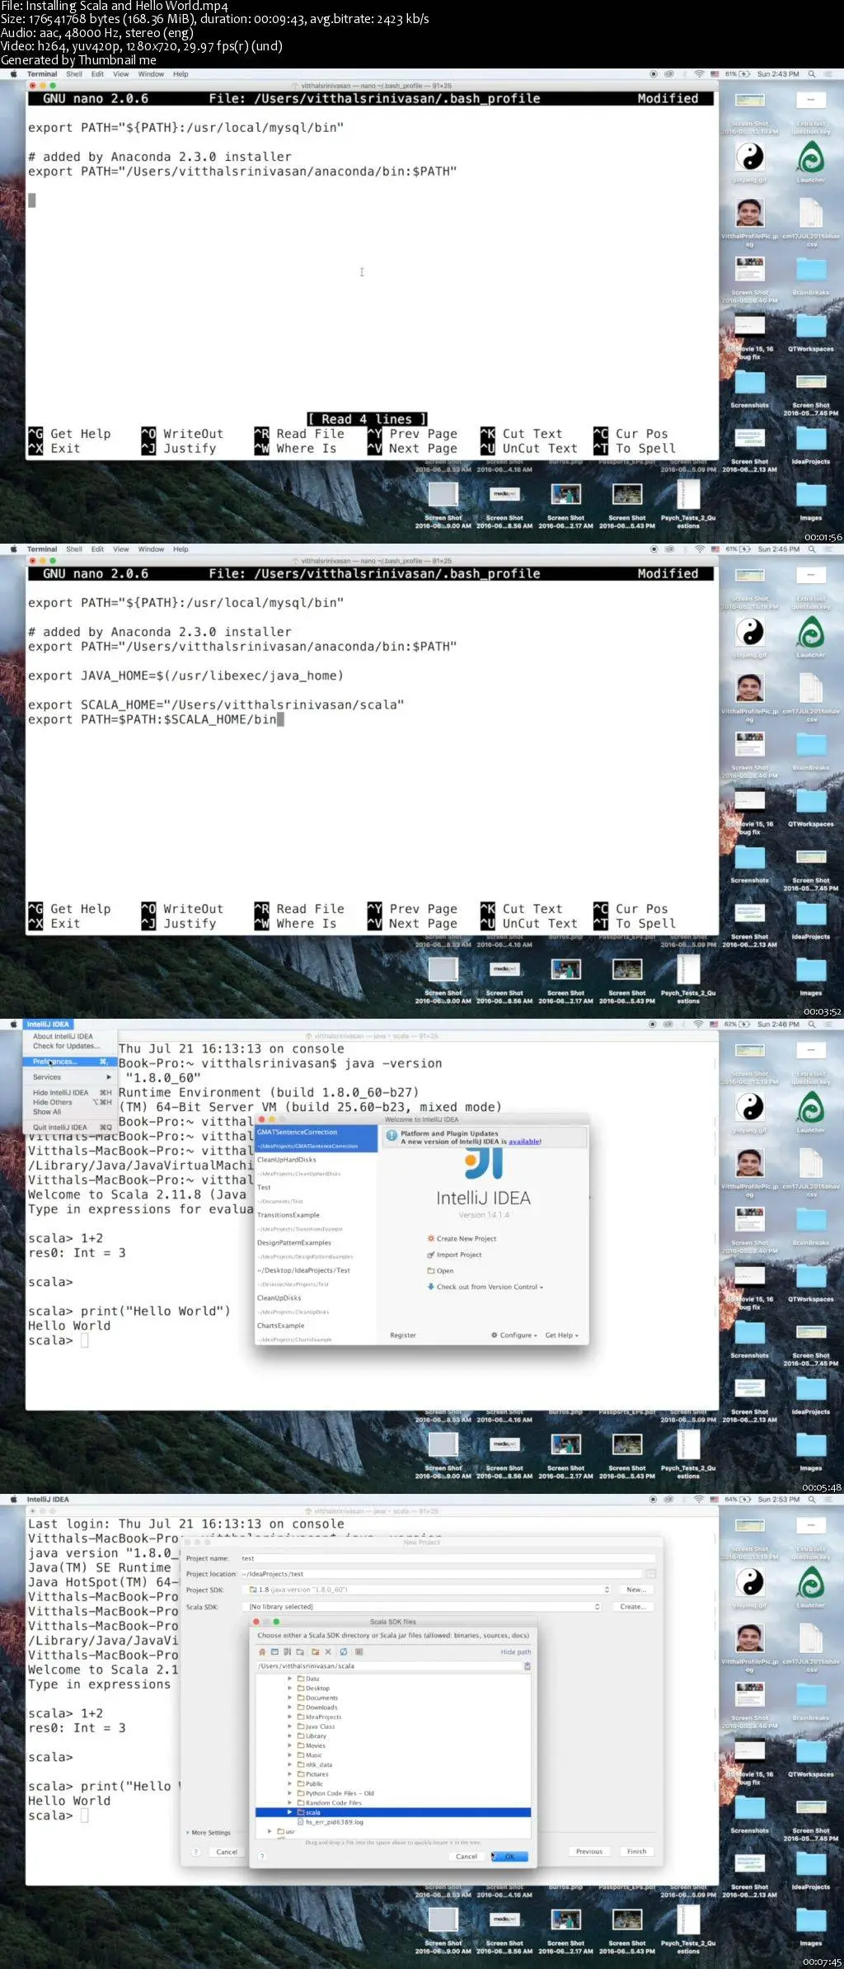Click Finish in the New Project dialog
This screenshot has width=844, height=1969.
pos(636,1851)
